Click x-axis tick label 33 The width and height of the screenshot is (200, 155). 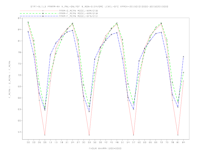click(89, 142)
